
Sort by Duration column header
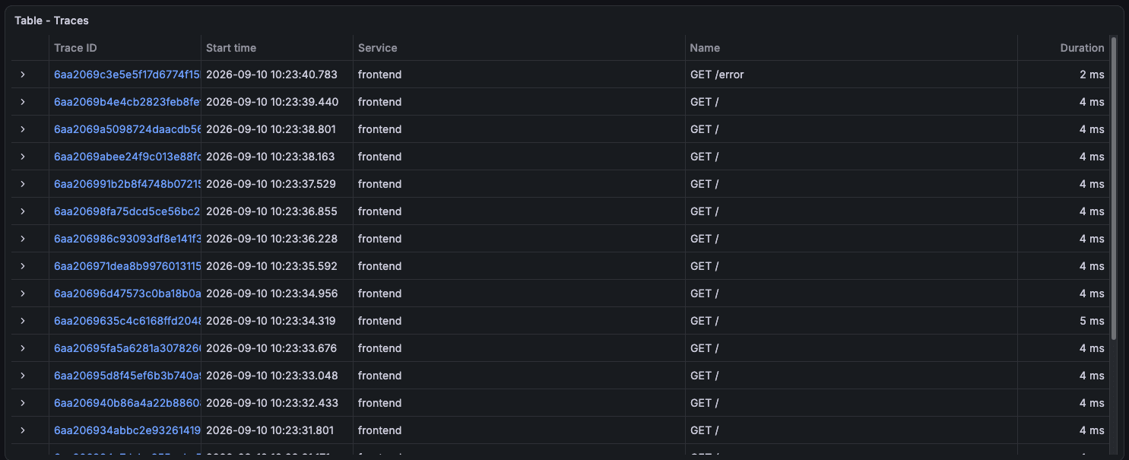1082,48
